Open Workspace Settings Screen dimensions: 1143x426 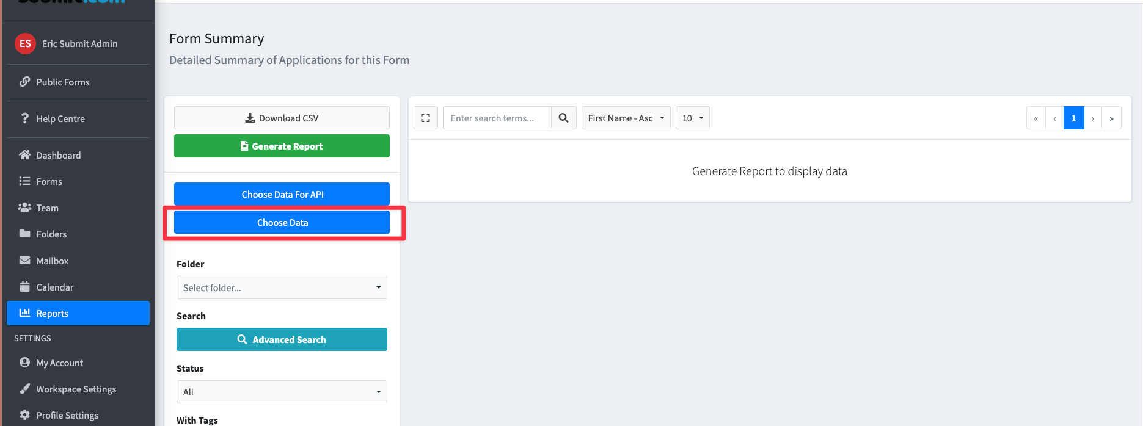76,389
